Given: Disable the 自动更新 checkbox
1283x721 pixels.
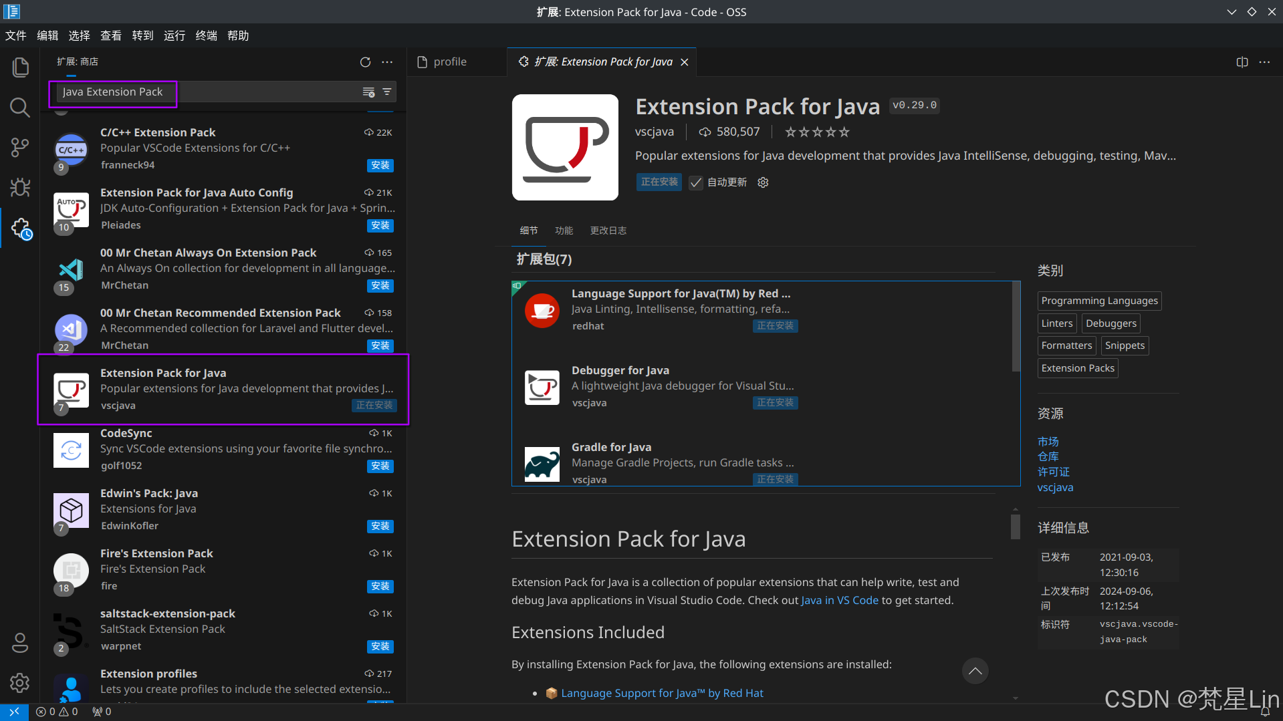Looking at the screenshot, I should pyautogui.click(x=696, y=182).
